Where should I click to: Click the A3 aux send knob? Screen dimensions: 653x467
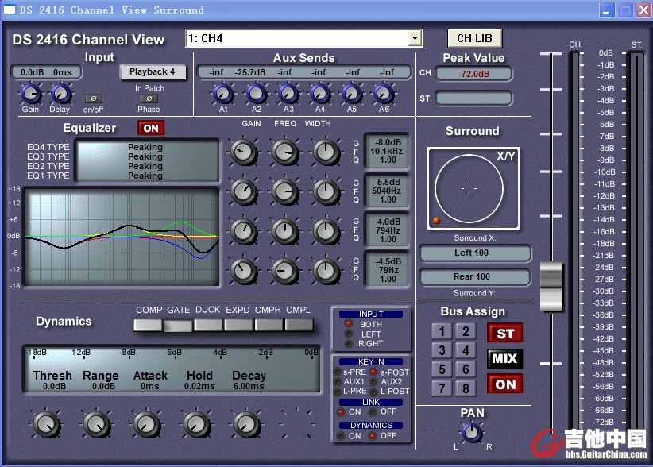(288, 94)
